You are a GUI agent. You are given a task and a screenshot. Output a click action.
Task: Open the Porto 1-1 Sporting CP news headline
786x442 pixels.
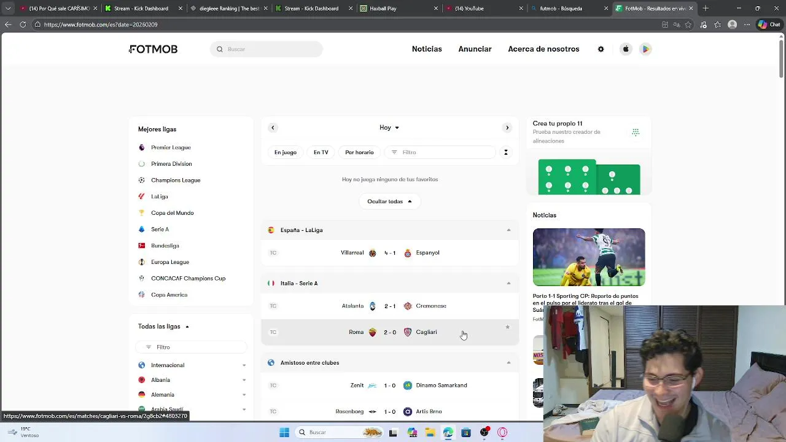click(586, 303)
